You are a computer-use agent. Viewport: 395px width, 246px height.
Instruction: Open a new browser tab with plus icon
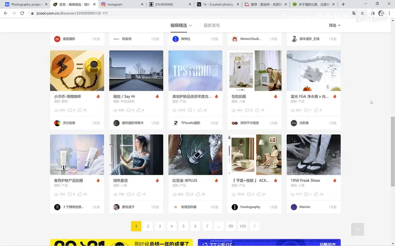click(343, 4)
